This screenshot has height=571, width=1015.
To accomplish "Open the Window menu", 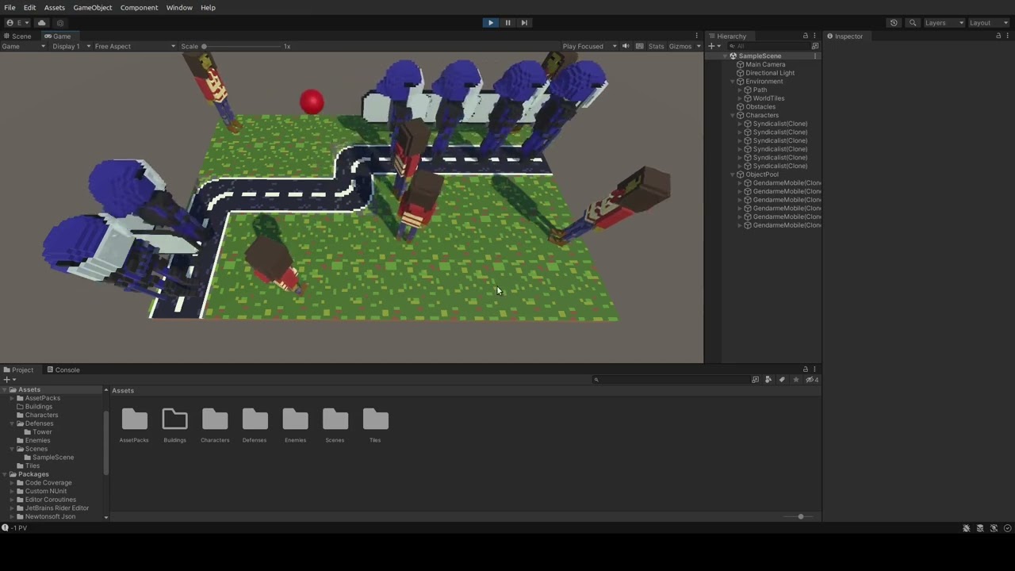I will [179, 7].
